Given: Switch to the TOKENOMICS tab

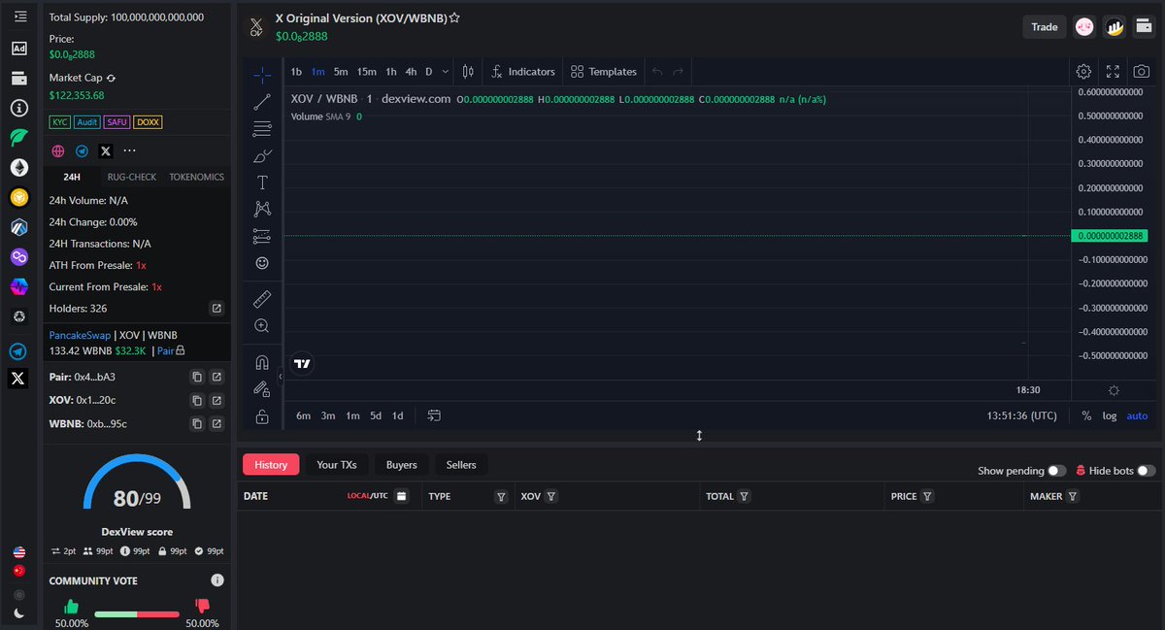Looking at the screenshot, I should pyautogui.click(x=197, y=178).
